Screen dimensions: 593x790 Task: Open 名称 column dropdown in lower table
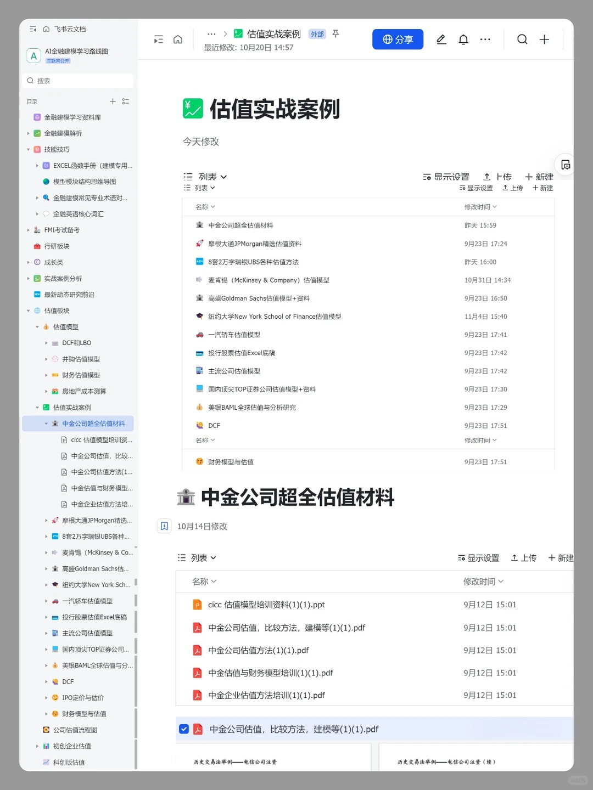tap(204, 582)
